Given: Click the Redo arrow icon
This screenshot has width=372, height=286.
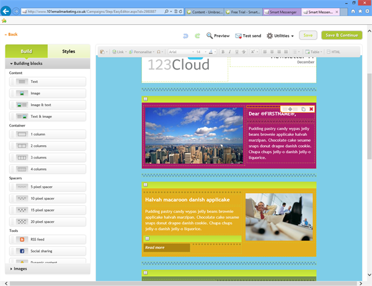Looking at the screenshot, I should click(x=197, y=35).
